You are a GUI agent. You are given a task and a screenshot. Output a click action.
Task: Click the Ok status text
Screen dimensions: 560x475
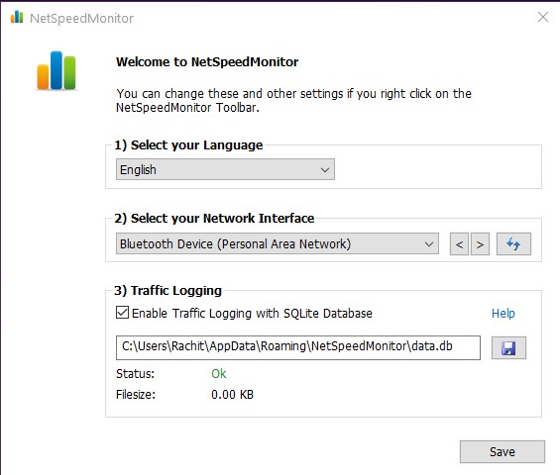click(x=219, y=373)
